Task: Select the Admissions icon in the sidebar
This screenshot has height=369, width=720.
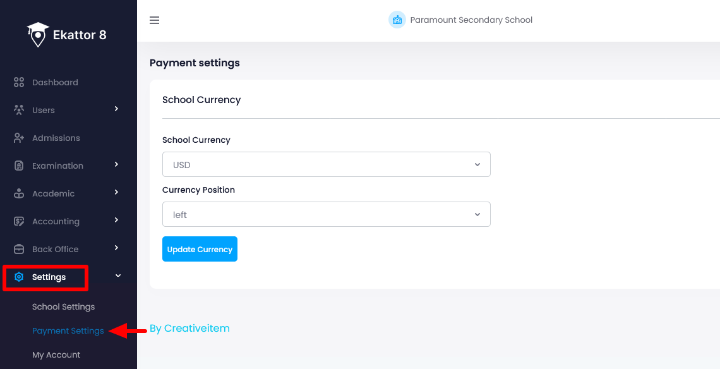Action: tap(19, 138)
